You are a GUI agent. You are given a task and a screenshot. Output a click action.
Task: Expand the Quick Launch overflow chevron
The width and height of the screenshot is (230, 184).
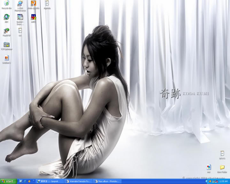(x=34, y=180)
